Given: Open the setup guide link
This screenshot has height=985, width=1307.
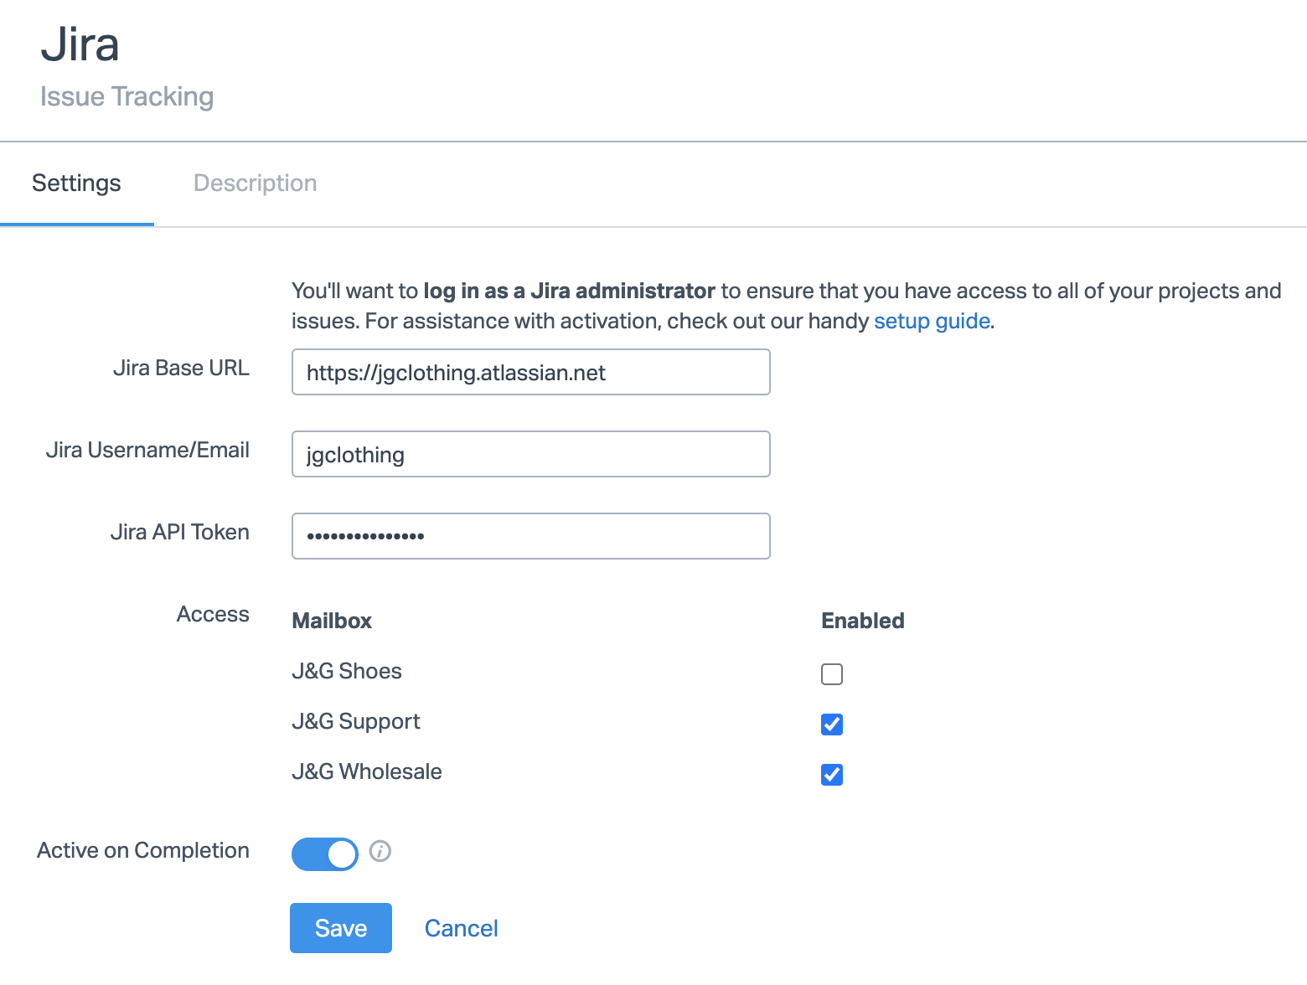Looking at the screenshot, I should click(932, 322).
